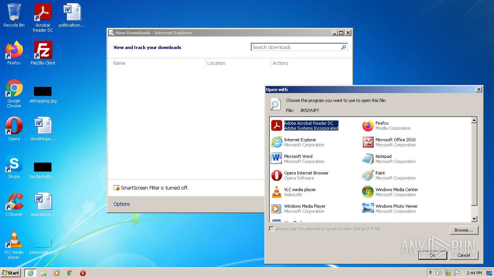Screen dimensions: 494x278
Task: Toggle Always use the selected program checkbox
Action: point(272,229)
